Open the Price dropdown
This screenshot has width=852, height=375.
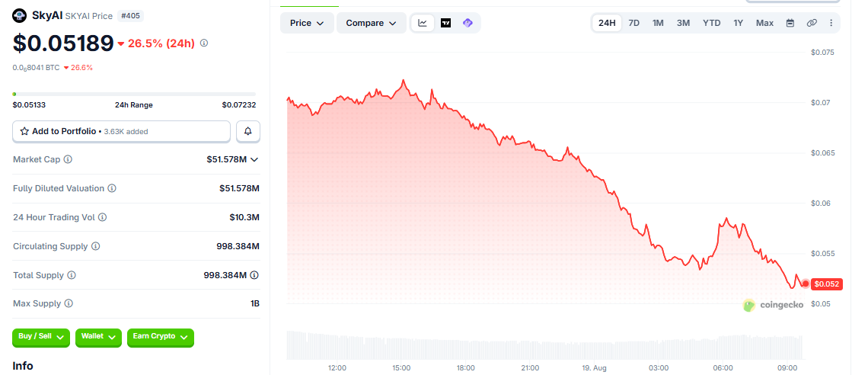[307, 23]
